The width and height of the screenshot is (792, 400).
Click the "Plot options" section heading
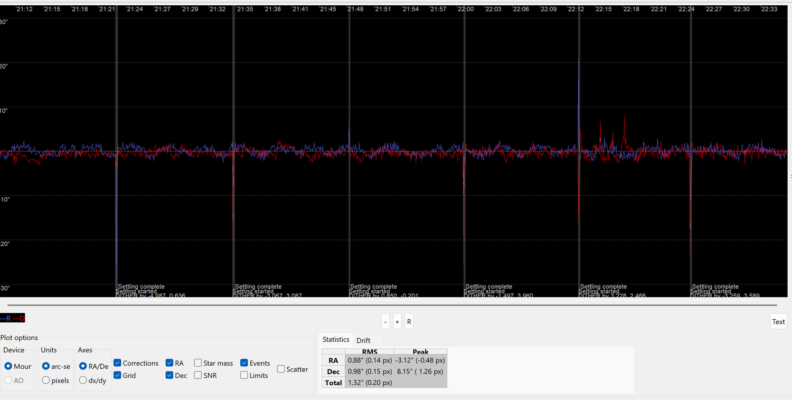tap(19, 338)
